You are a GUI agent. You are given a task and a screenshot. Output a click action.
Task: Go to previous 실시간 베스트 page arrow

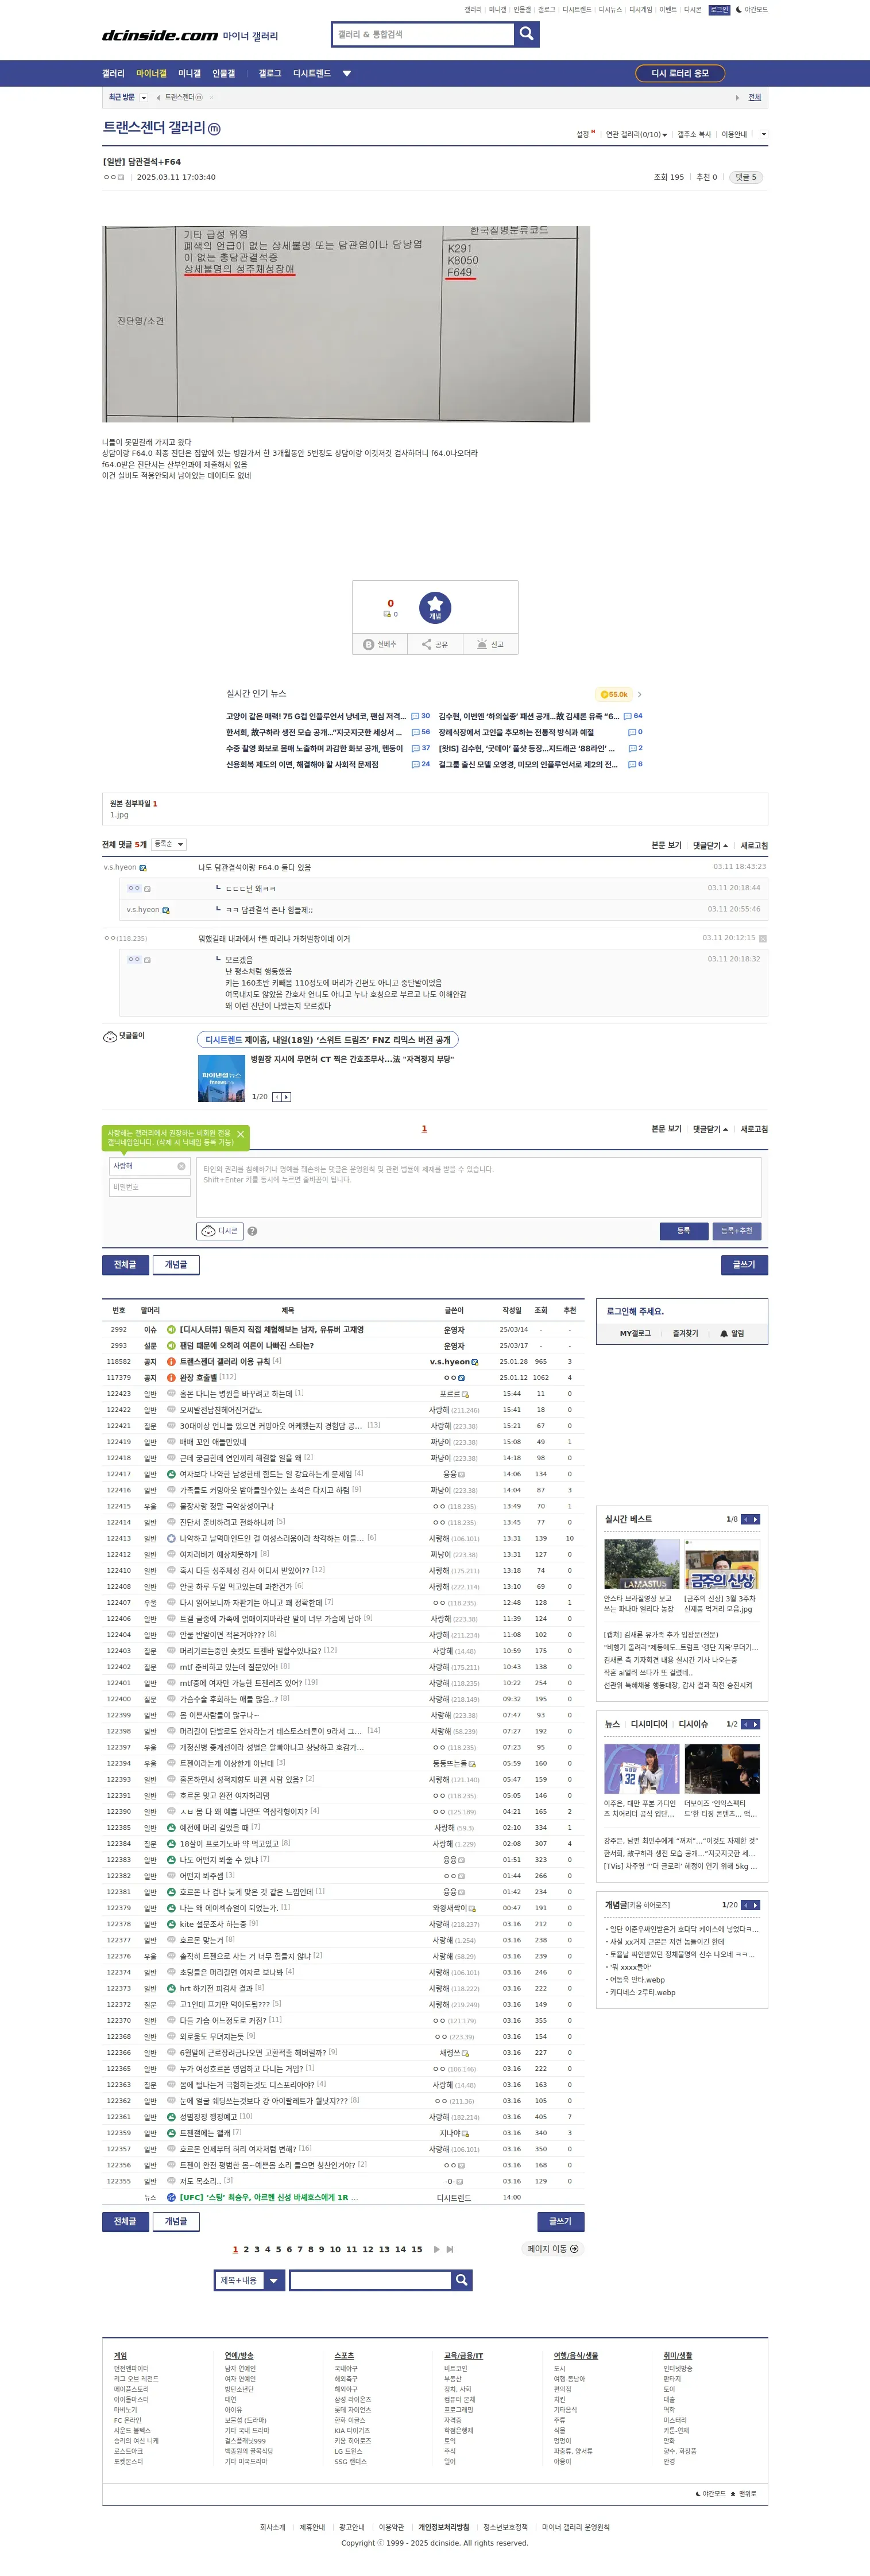[745, 1519]
